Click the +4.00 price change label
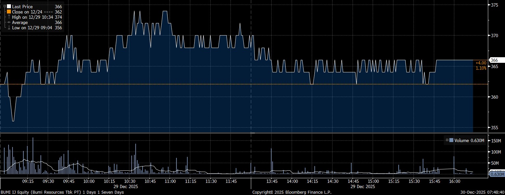 (x=481, y=63)
